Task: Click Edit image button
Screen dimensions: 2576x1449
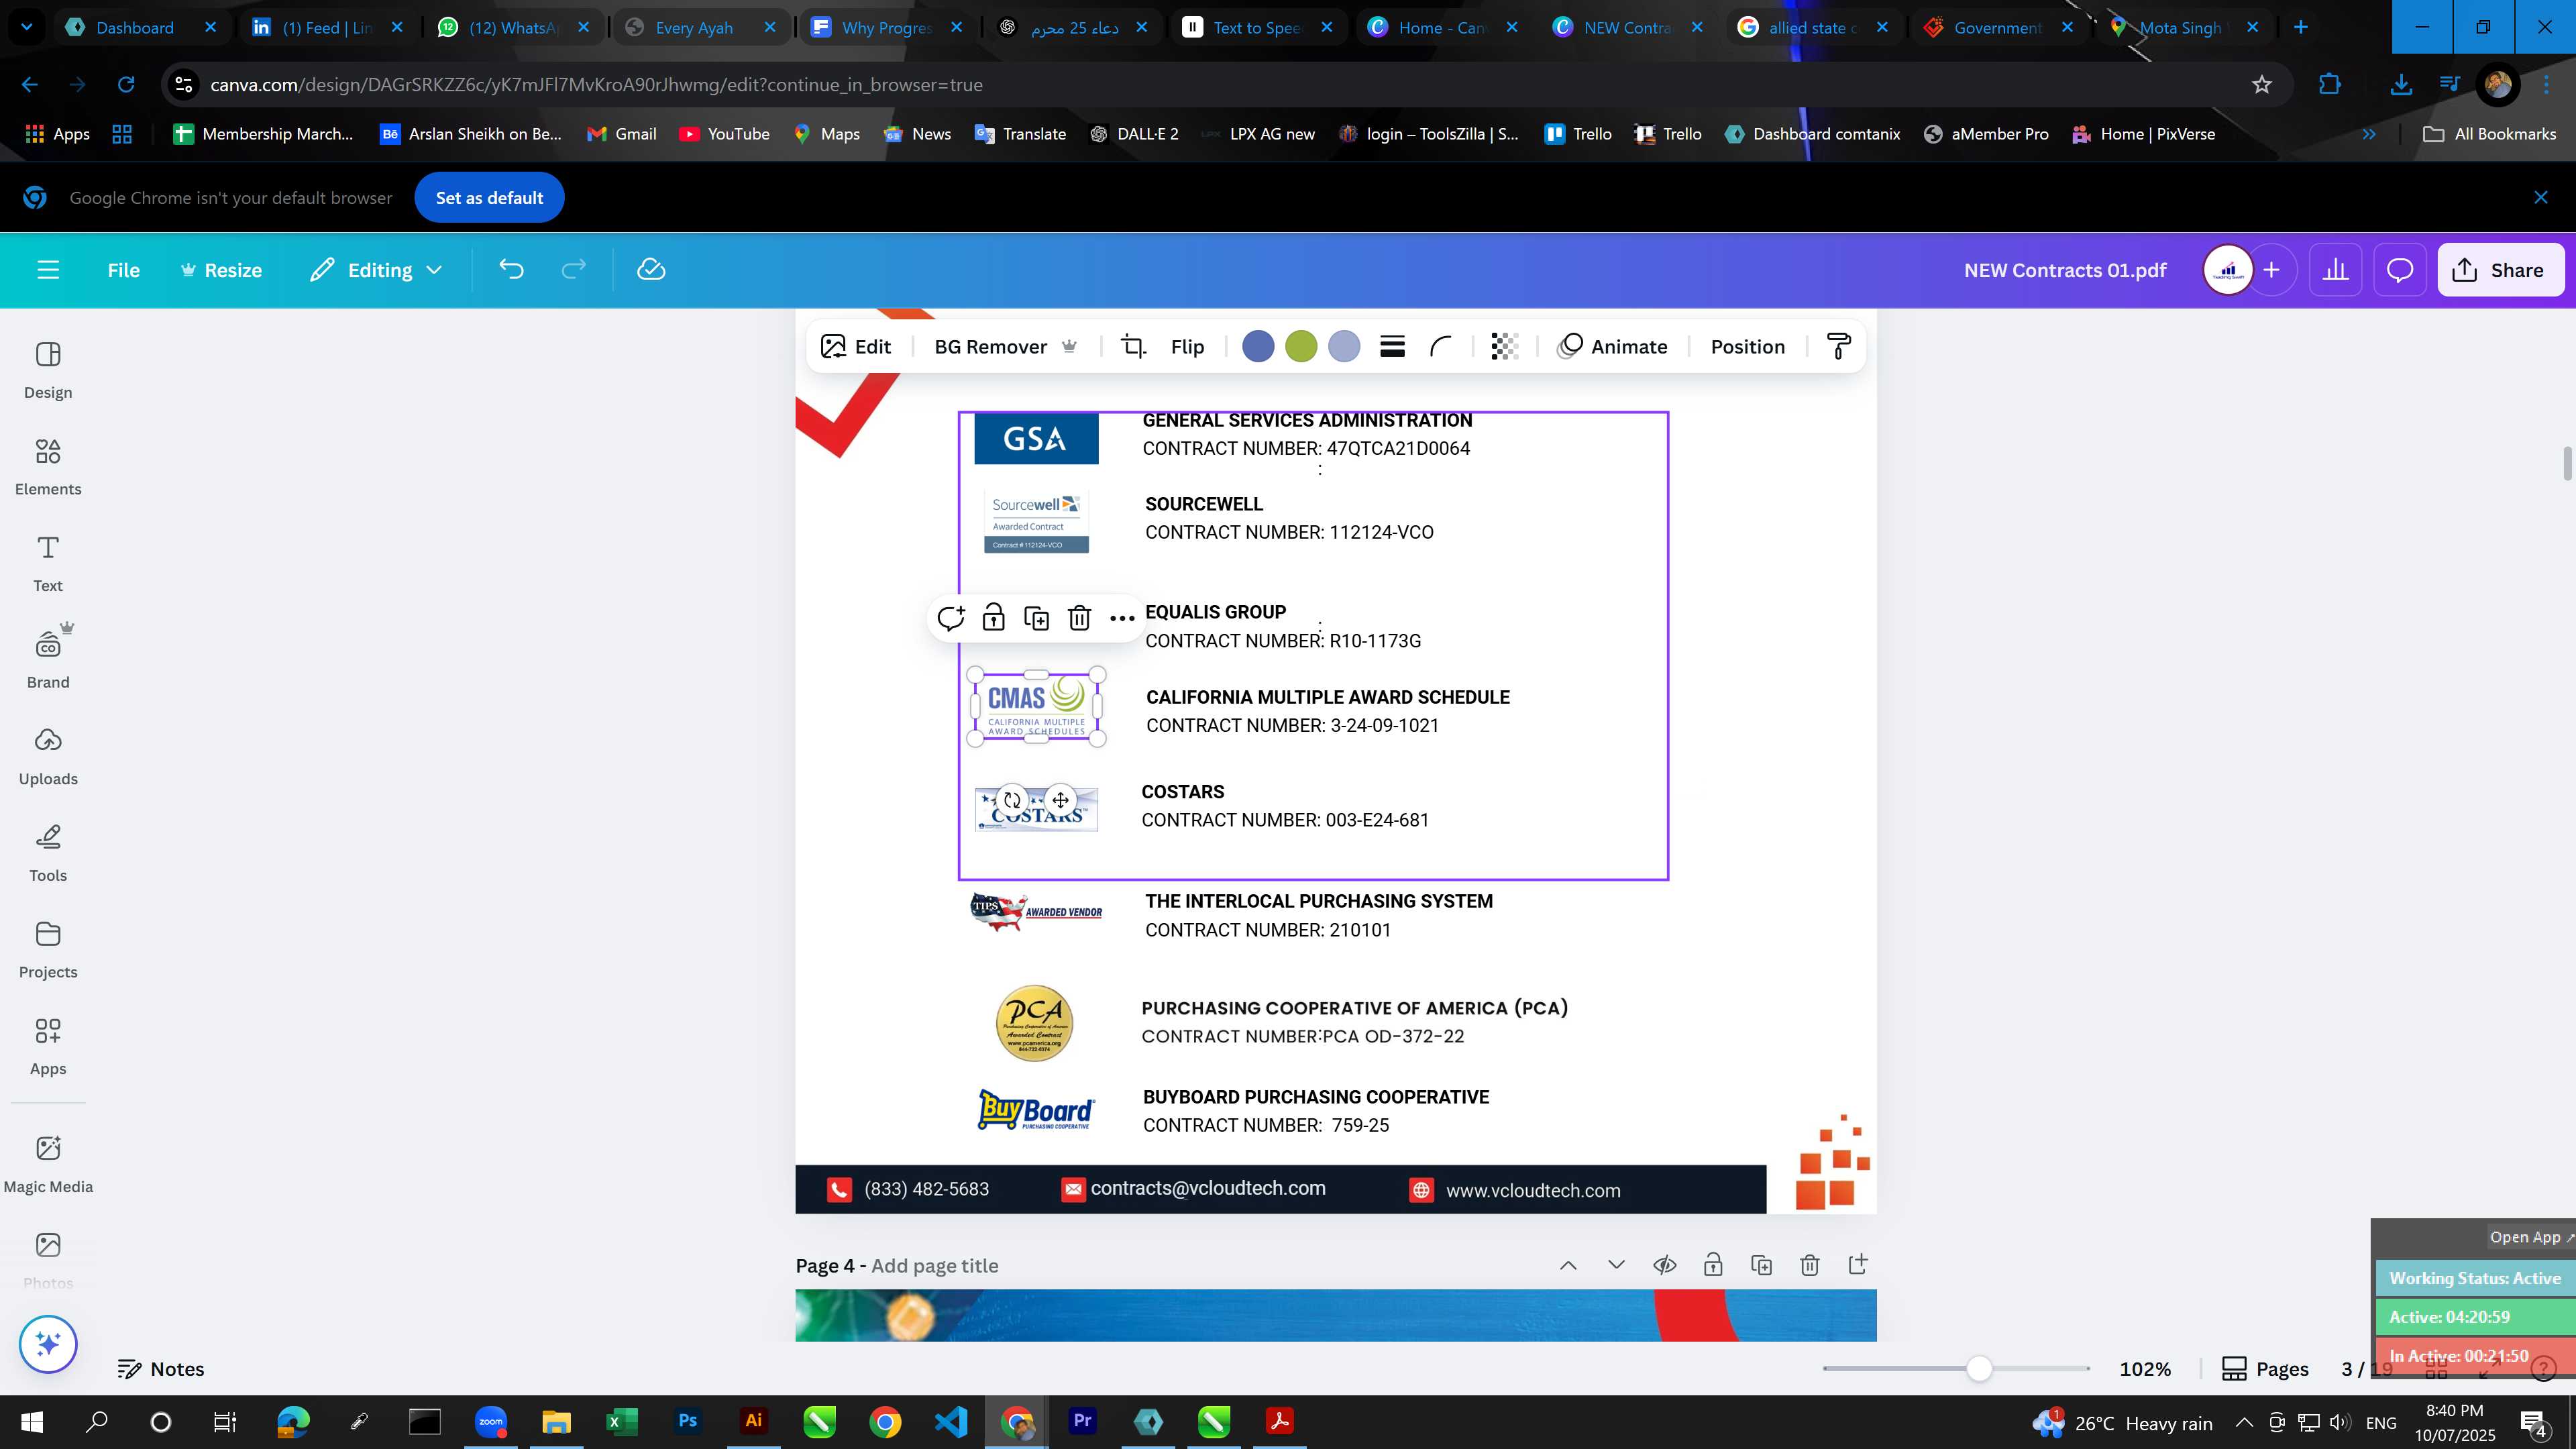Action: pyautogui.click(x=856, y=347)
